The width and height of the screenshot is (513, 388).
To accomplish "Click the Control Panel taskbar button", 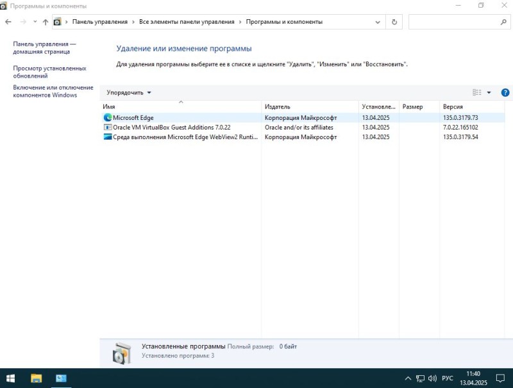I will pos(61,378).
